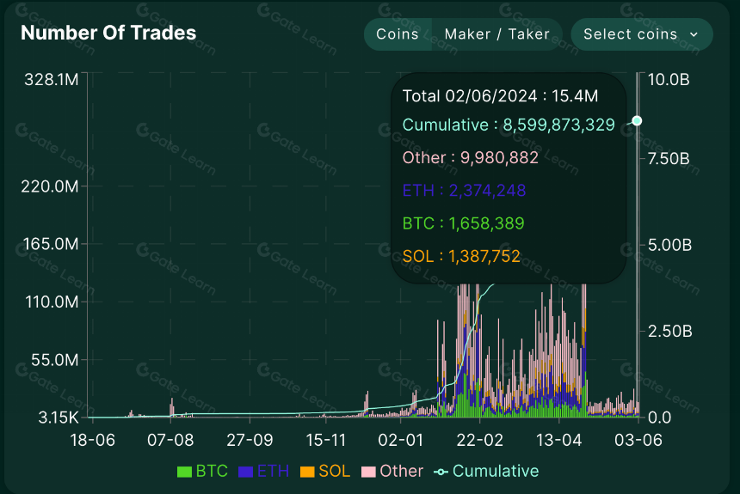Open the Select coins dropdown

tap(641, 34)
